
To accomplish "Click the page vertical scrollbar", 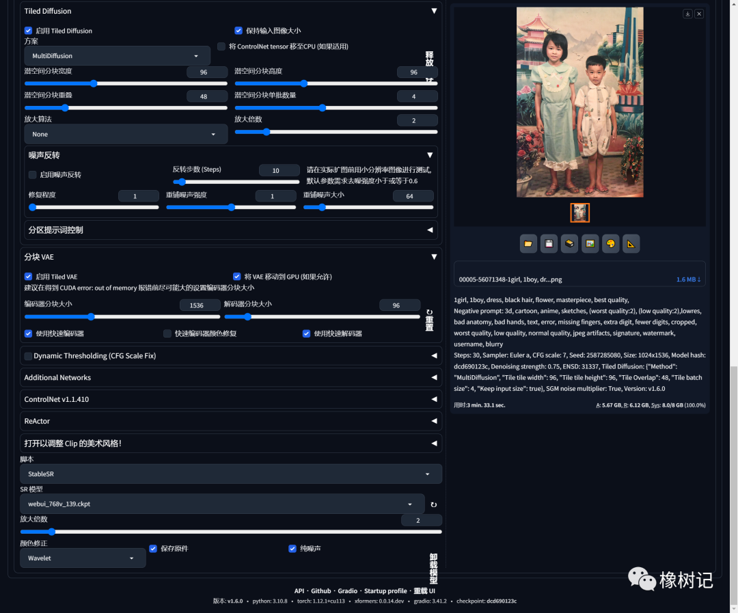I will pyautogui.click(x=734, y=485).
